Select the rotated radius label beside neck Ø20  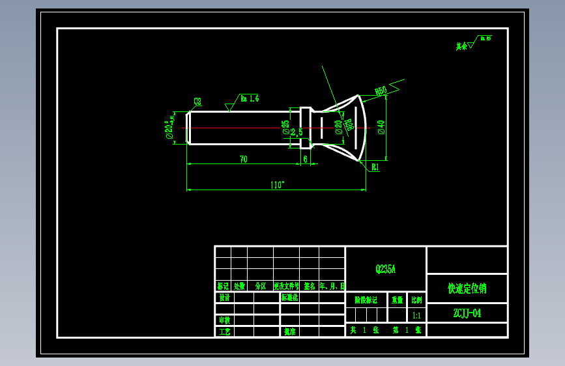coord(349,124)
